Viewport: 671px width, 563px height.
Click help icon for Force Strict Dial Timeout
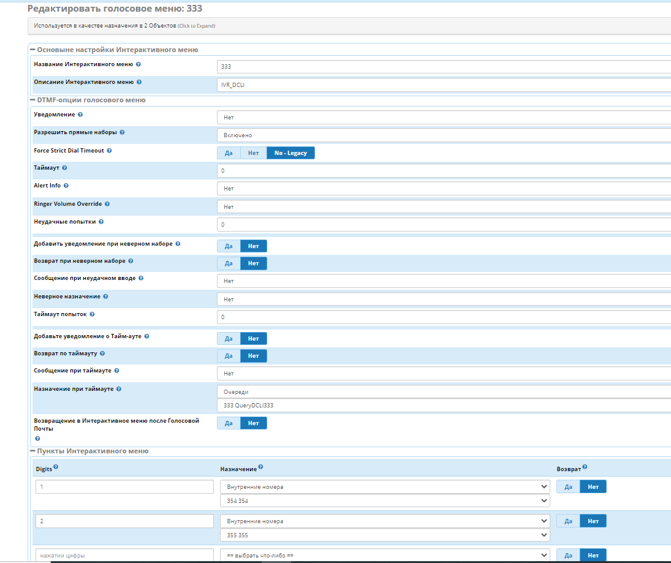pyautogui.click(x=110, y=151)
